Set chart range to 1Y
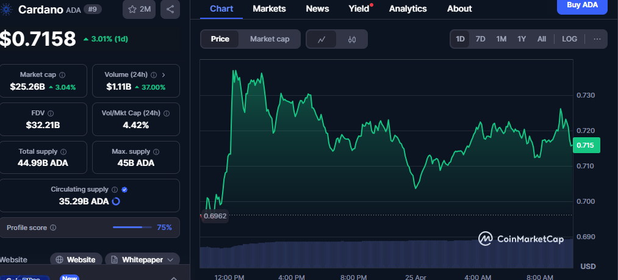 click(x=522, y=39)
